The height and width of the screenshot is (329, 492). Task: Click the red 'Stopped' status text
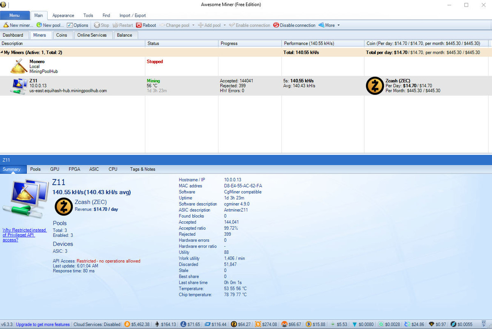155,62
